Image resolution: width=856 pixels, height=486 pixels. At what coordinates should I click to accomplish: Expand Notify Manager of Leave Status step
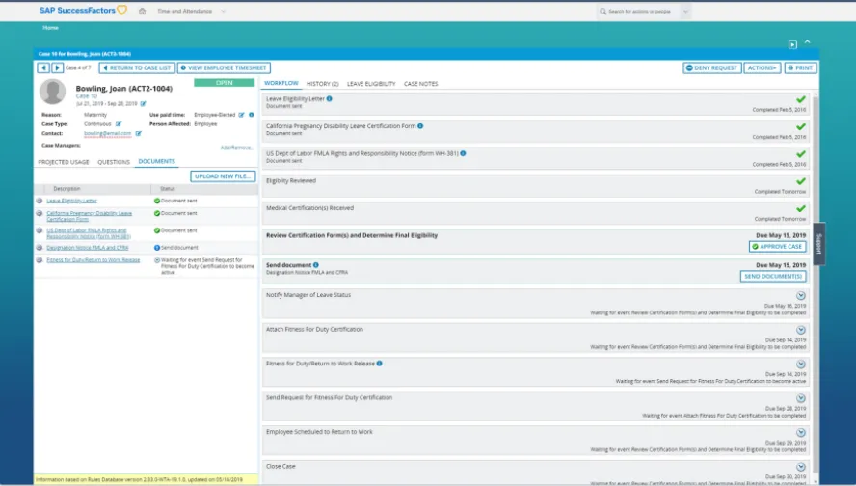[800, 296]
